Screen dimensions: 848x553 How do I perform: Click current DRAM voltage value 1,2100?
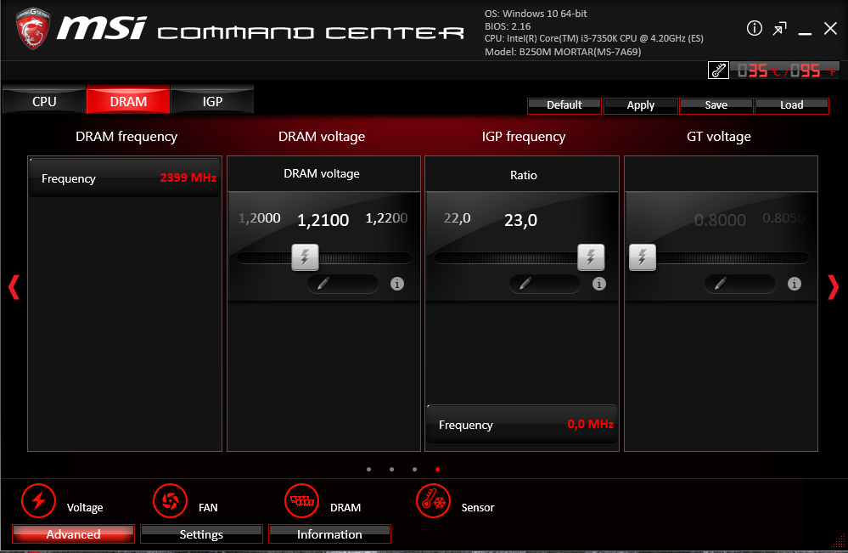(323, 220)
